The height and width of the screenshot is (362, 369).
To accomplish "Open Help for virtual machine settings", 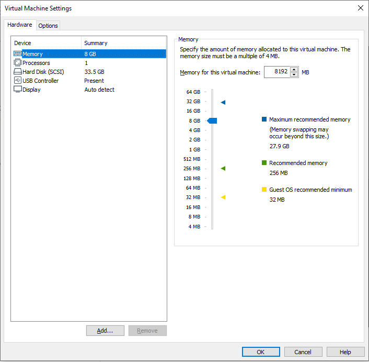I will point(345,352).
